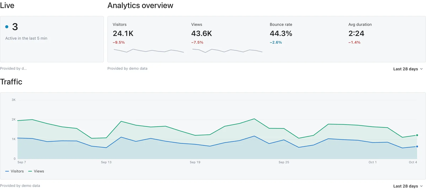Screen dimensions: 426x190
Task: Click the Views sparkline mini chart
Action: pos(227,51)
